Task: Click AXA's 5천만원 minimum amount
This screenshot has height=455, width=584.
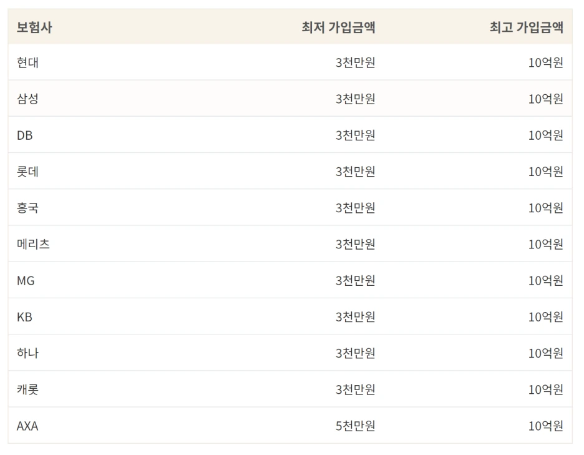Action: pyautogui.click(x=355, y=426)
